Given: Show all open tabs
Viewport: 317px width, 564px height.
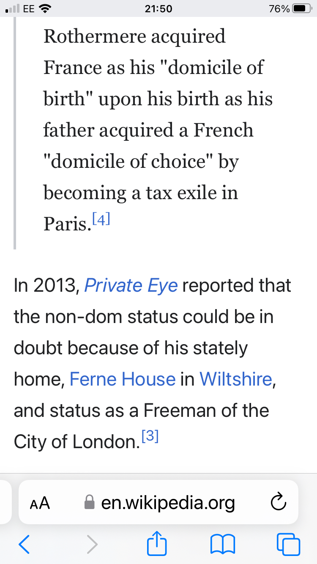Looking at the screenshot, I should [x=288, y=545].
